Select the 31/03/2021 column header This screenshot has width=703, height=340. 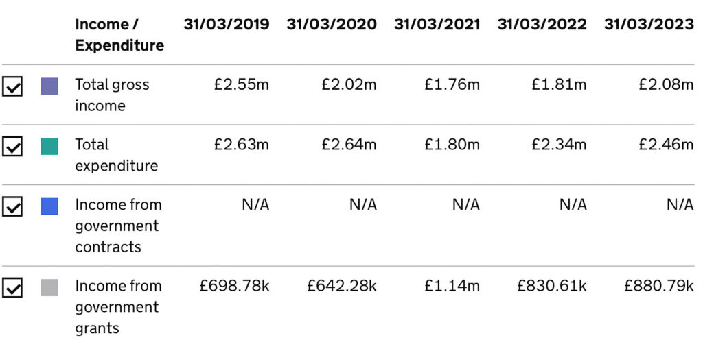[437, 25]
